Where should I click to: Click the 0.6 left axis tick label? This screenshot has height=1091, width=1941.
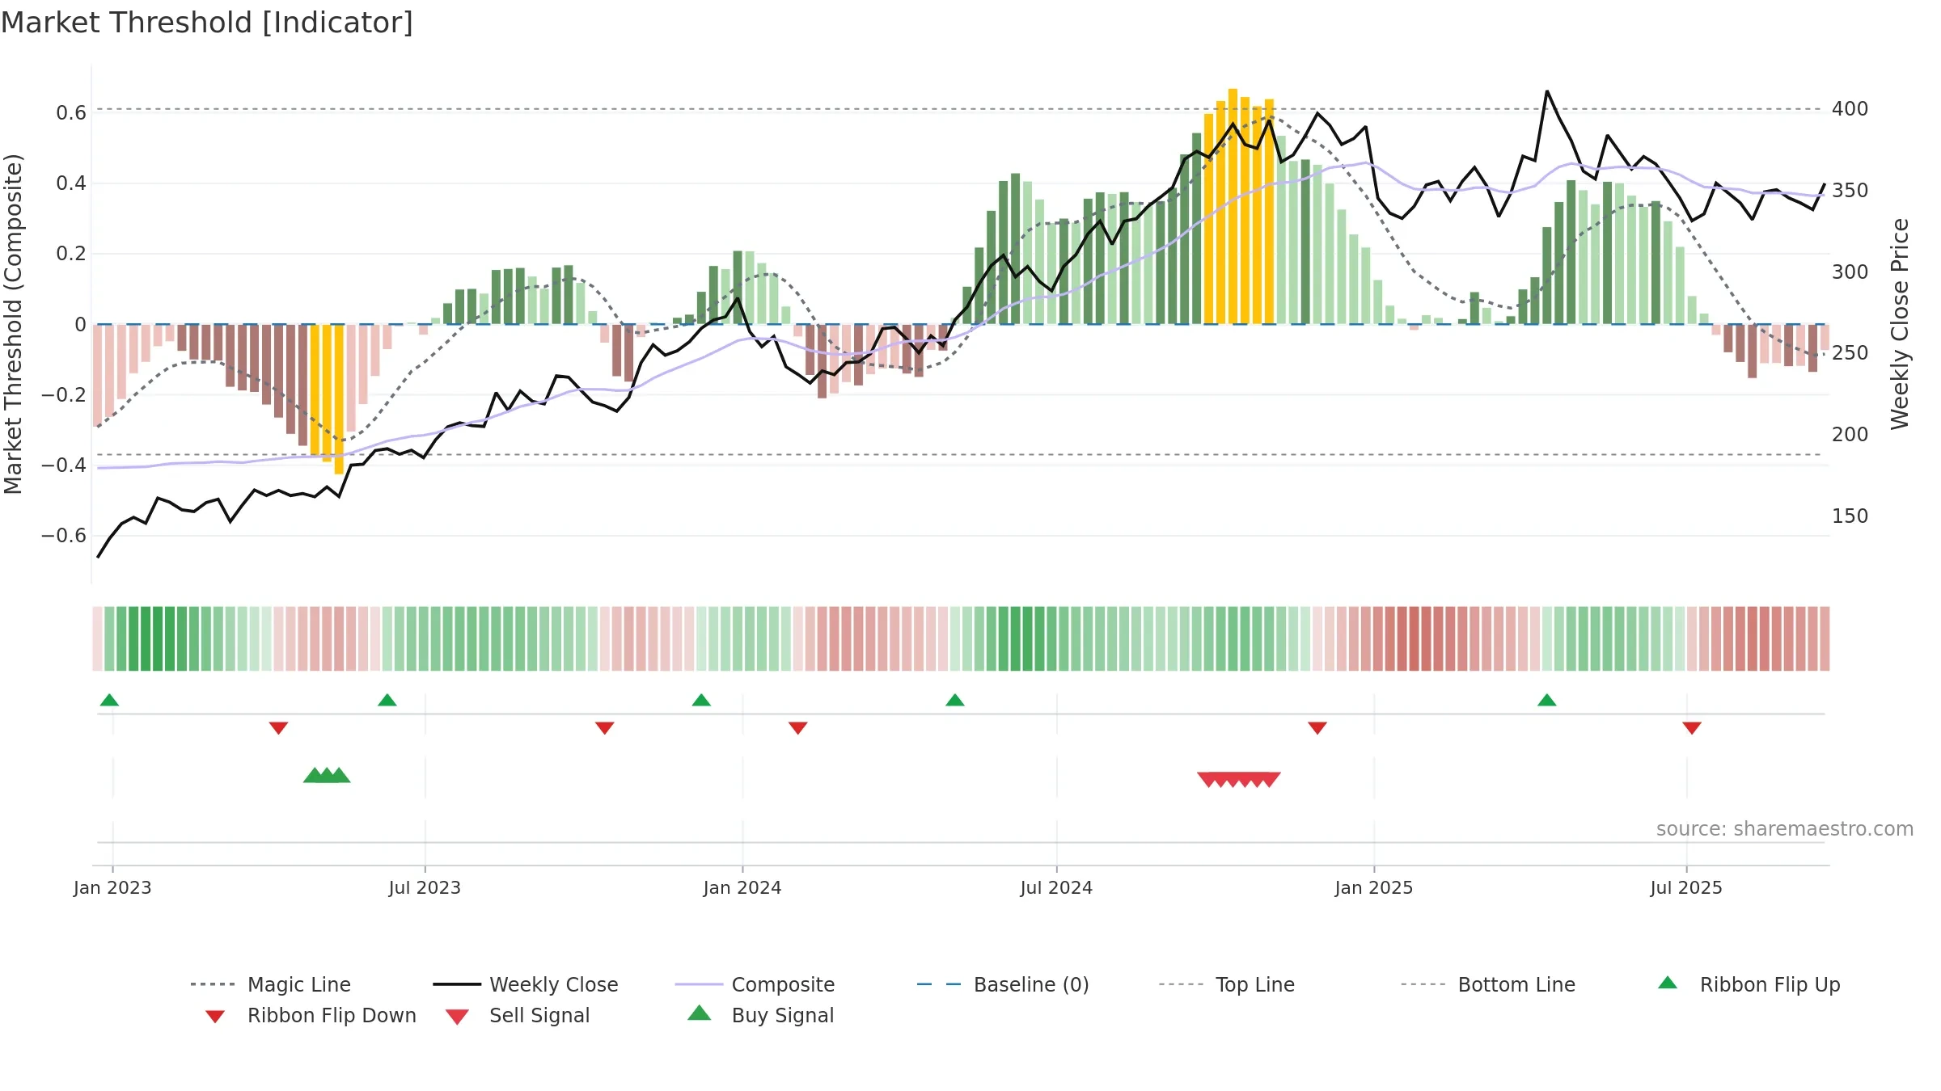click(x=71, y=113)
